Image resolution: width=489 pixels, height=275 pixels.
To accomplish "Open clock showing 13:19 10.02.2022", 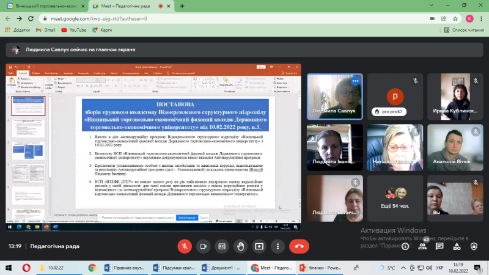I will pos(458,268).
